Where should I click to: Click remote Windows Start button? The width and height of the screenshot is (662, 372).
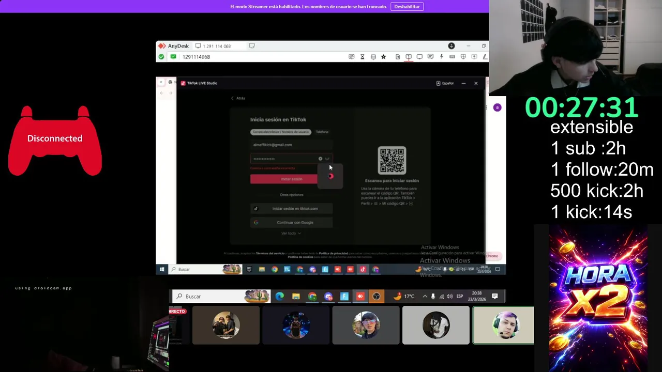tap(162, 269)
